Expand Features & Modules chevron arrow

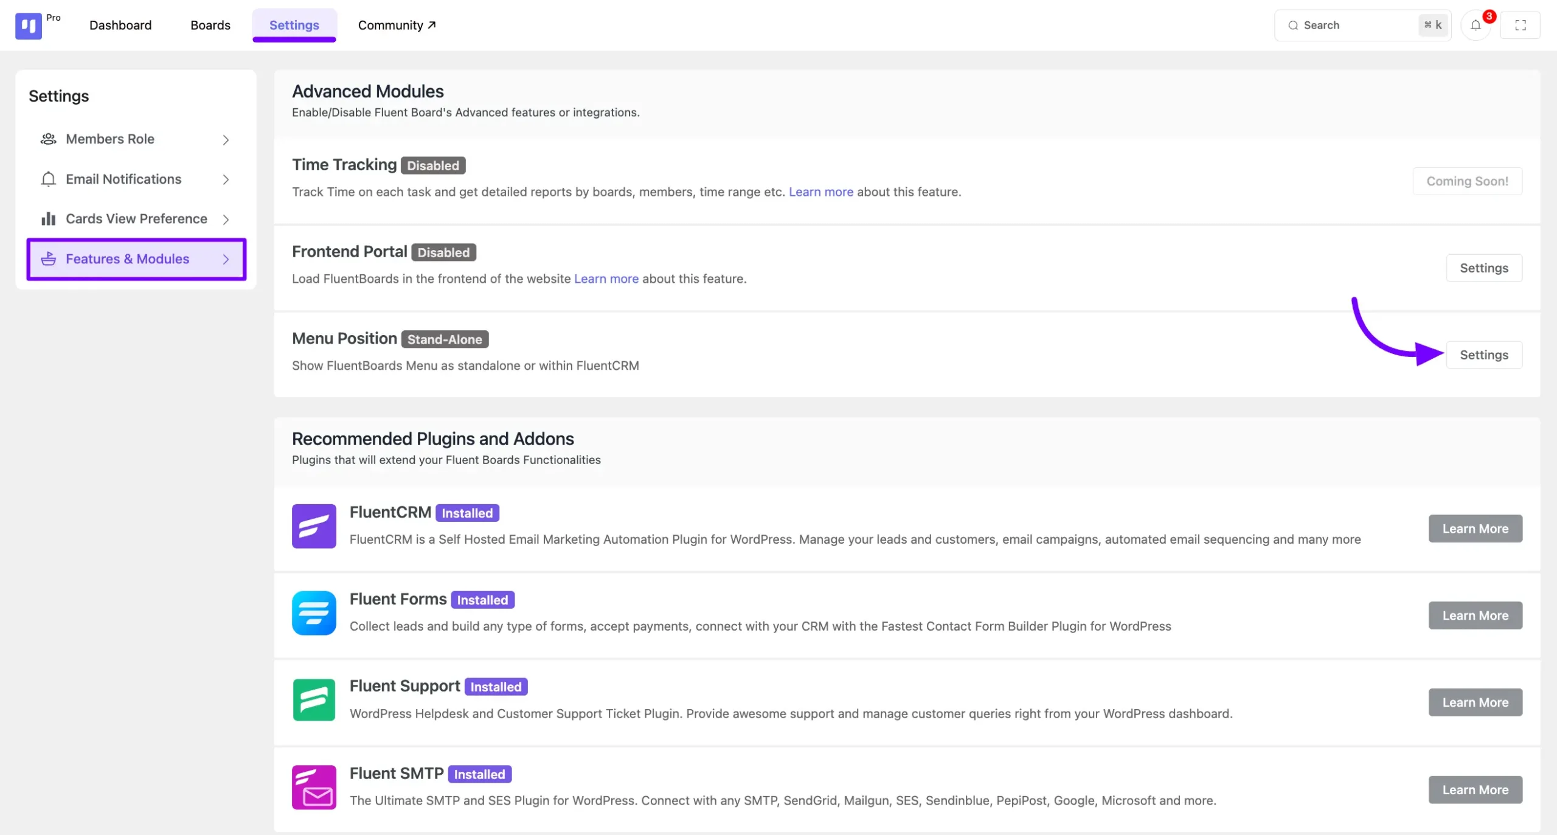[x=226, y=260]
